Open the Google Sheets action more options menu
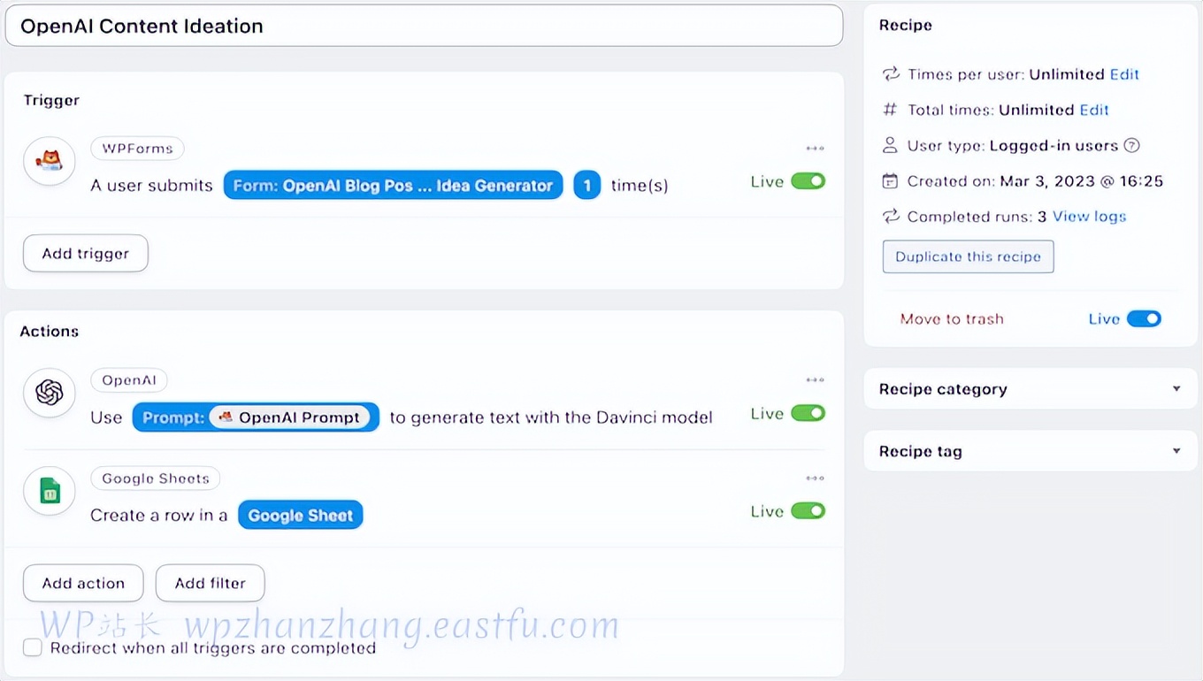 tap(815, 478)
